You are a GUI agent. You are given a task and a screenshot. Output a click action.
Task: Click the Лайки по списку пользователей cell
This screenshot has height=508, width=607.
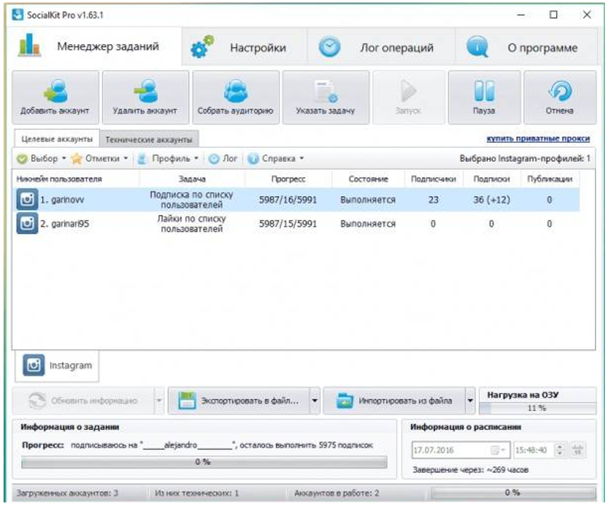tap(191, 224)
